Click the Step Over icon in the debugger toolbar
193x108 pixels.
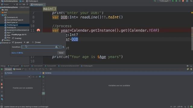[30, 69]
